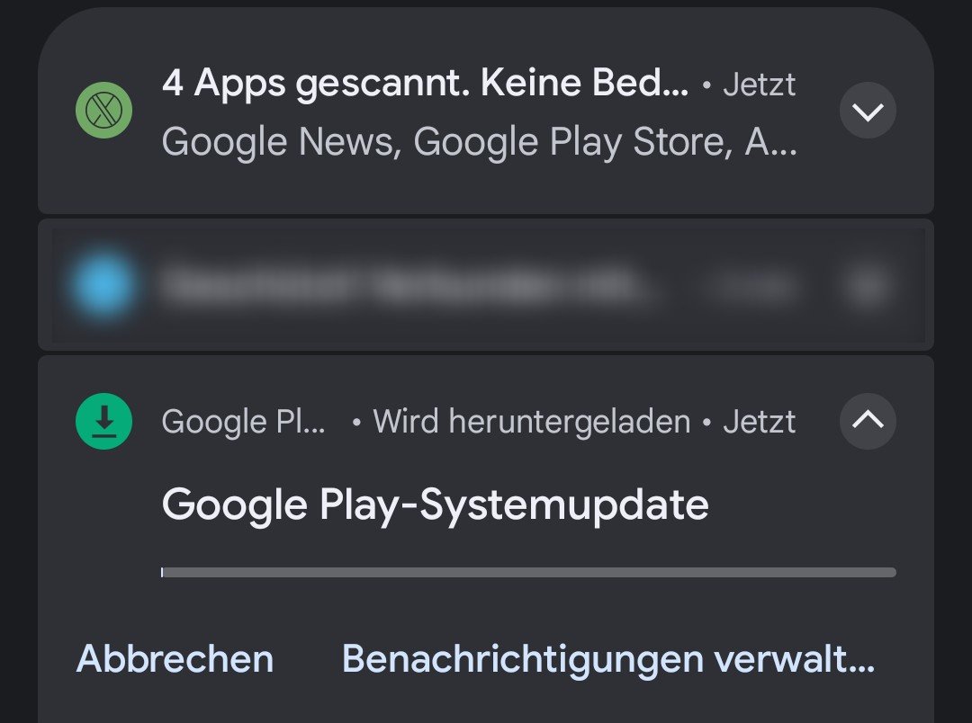
Task: Tap the 'Wird heruntergeladen' status label
Action: 531,421
